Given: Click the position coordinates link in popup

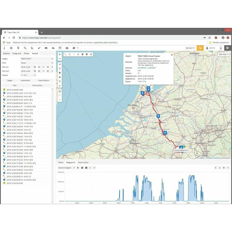Looking at the screenshot, I should point(147,68).
